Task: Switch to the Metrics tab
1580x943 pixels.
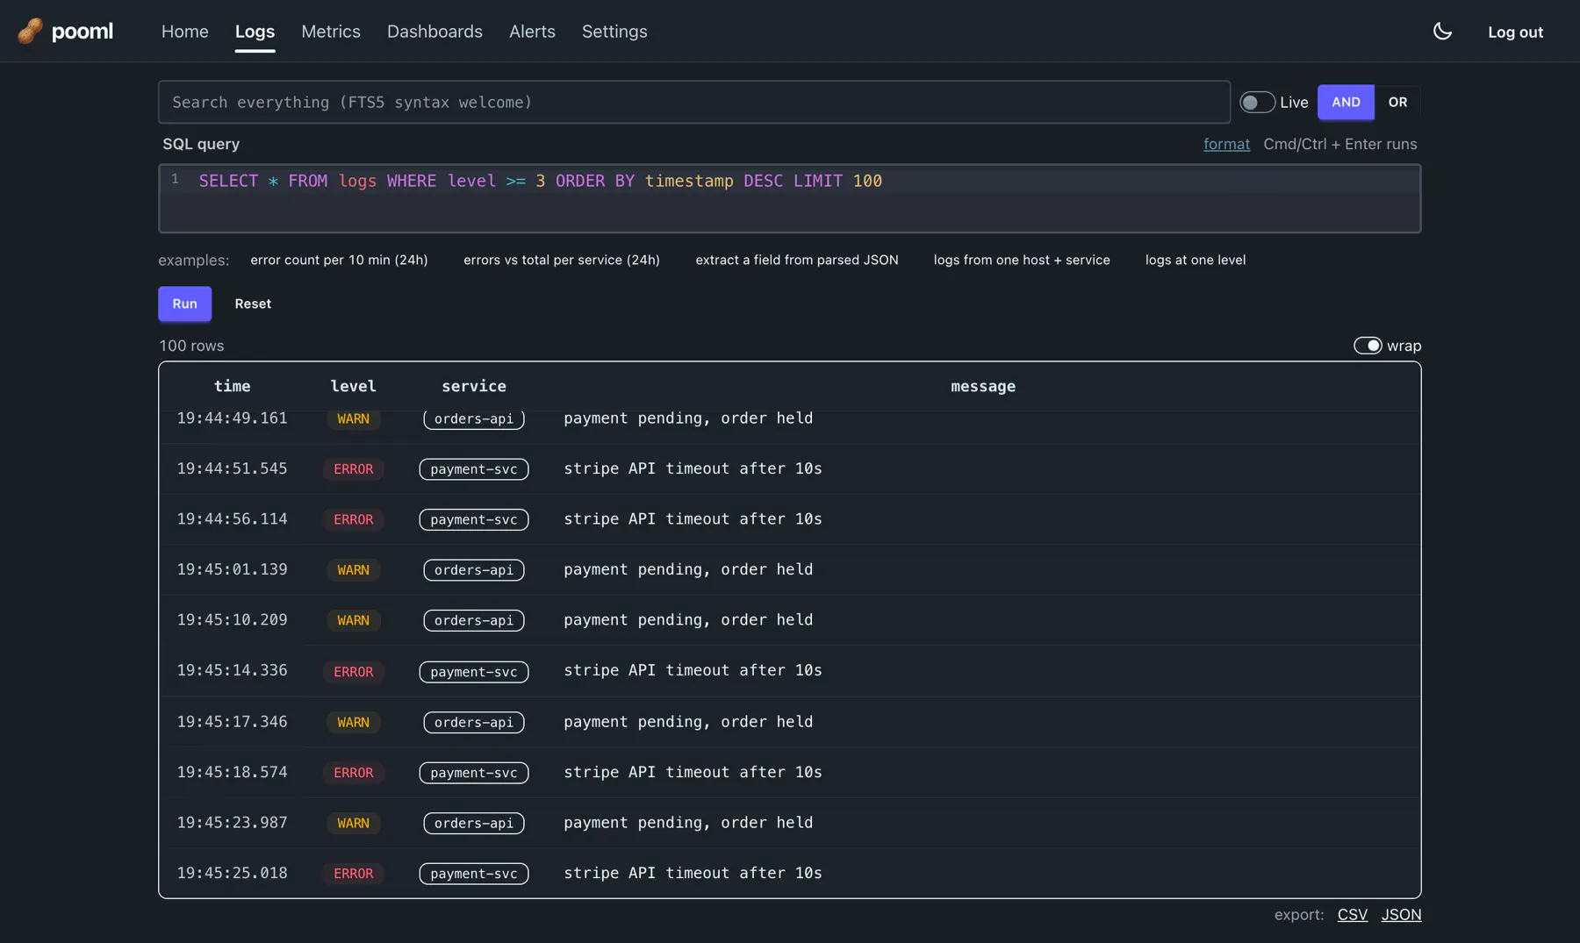Action: tap(331, 32)
